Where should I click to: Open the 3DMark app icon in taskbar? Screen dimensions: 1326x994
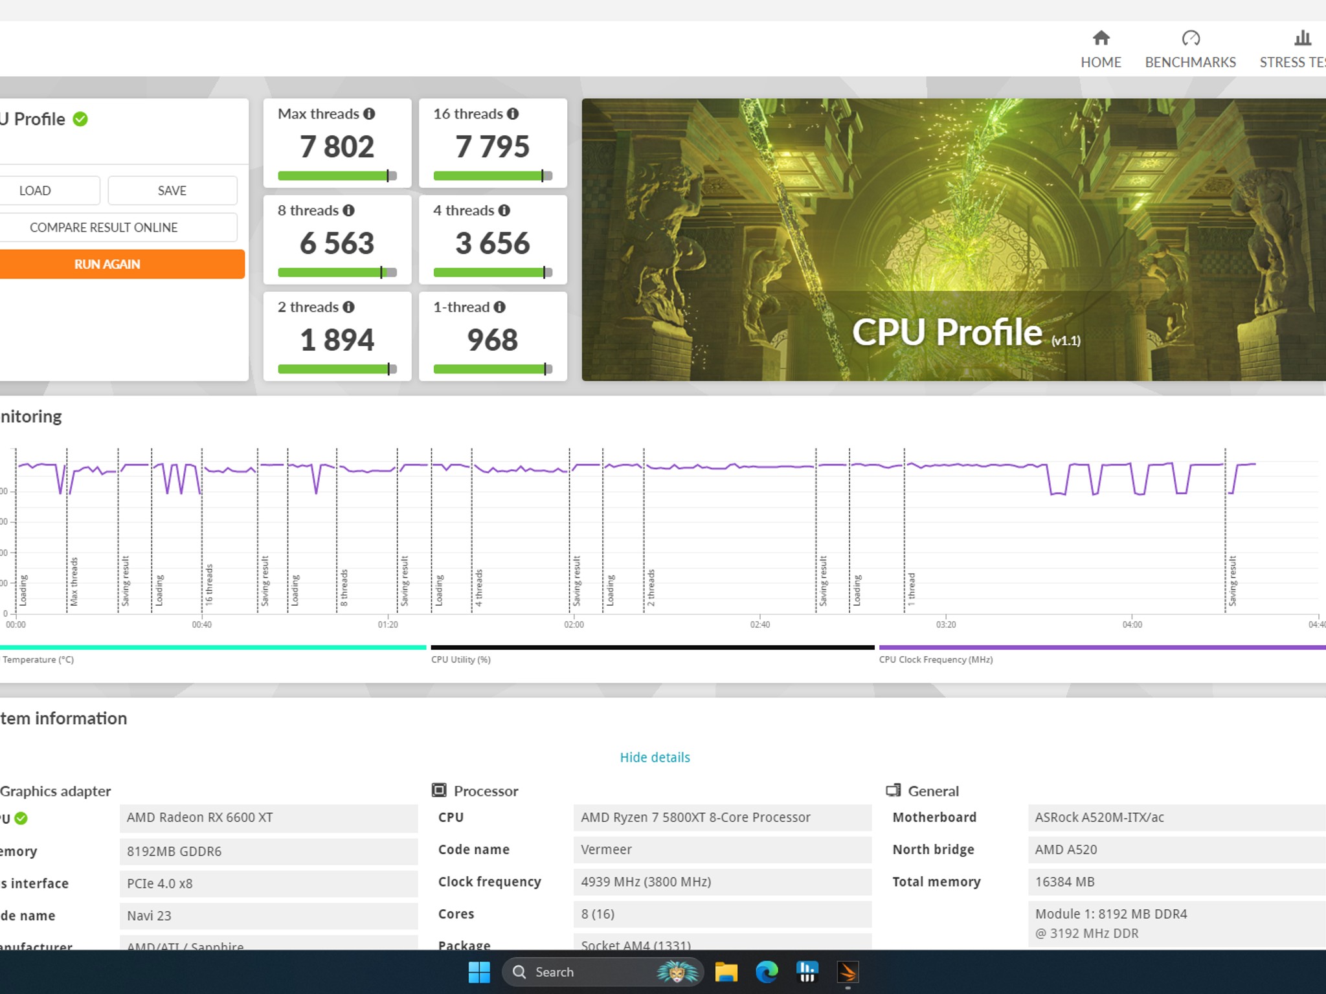point(848,972)
